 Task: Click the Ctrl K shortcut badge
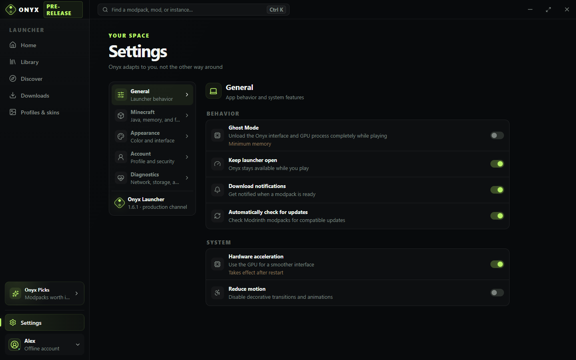point(276,10)
